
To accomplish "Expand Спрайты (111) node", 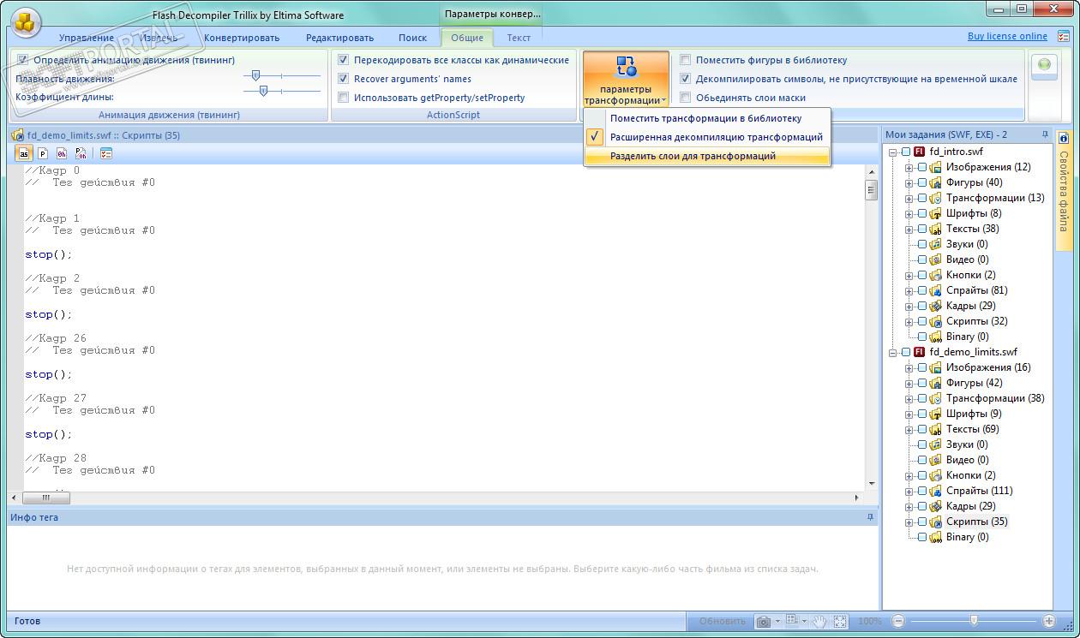I will click(x=909, y=491).
